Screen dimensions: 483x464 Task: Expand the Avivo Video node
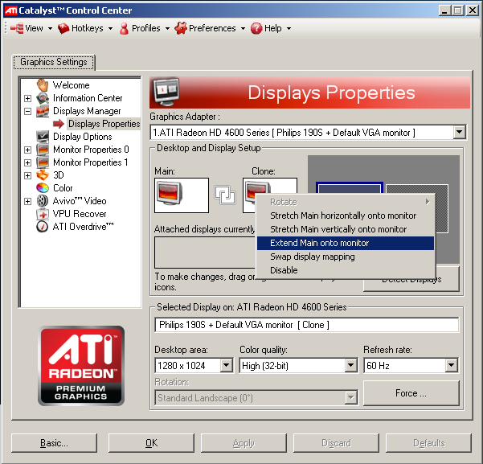coord(27,201)
